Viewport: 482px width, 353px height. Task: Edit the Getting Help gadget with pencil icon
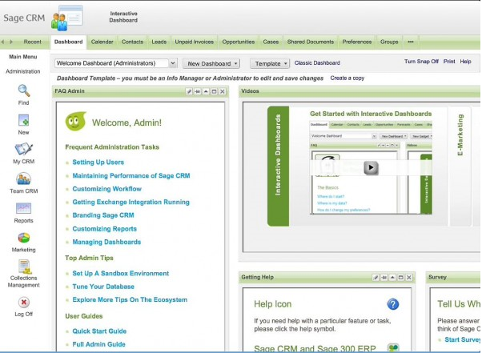376,278
